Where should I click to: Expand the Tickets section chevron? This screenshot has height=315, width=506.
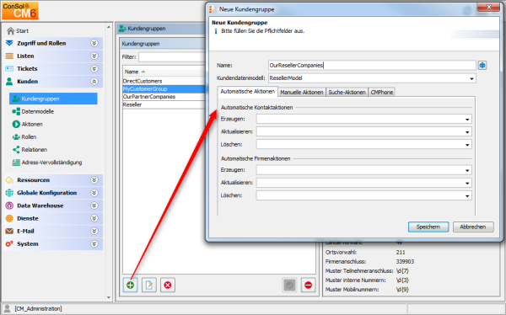pos(94,69)
